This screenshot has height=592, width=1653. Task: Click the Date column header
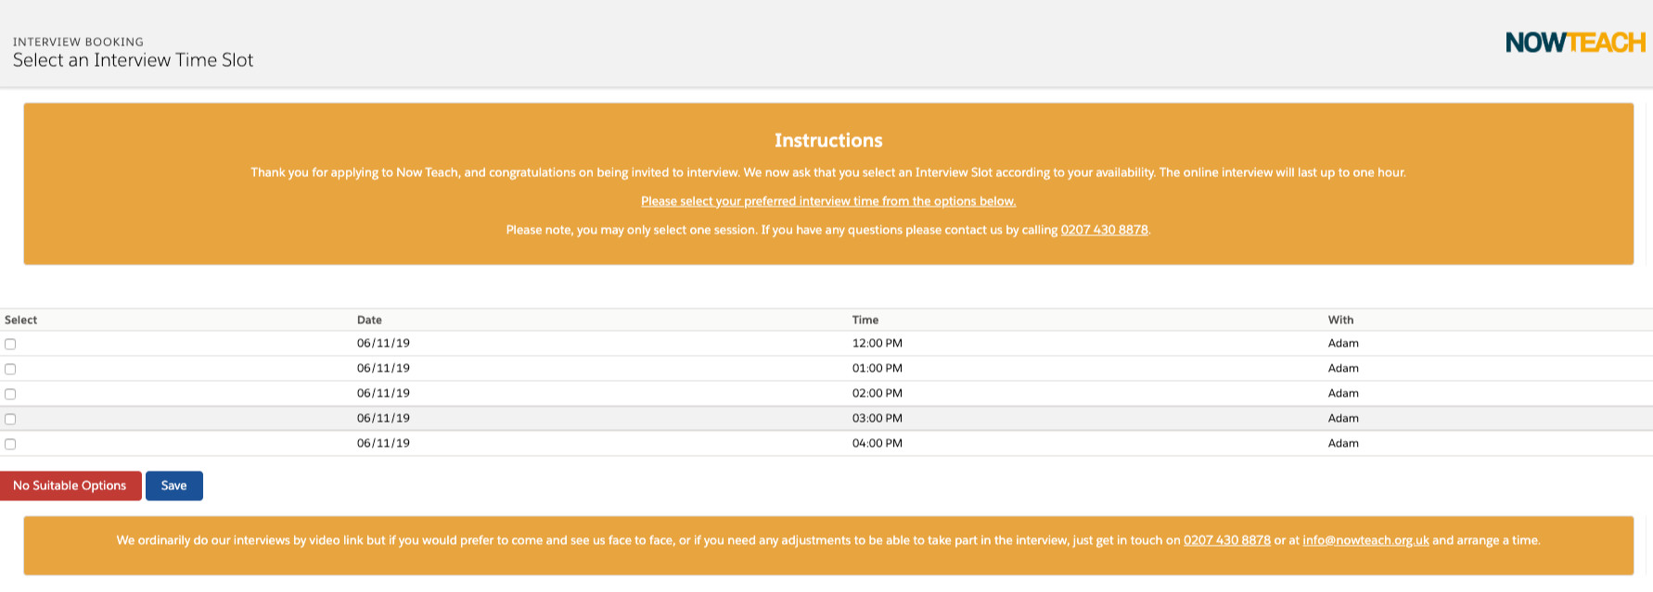[x=369, y=320]
